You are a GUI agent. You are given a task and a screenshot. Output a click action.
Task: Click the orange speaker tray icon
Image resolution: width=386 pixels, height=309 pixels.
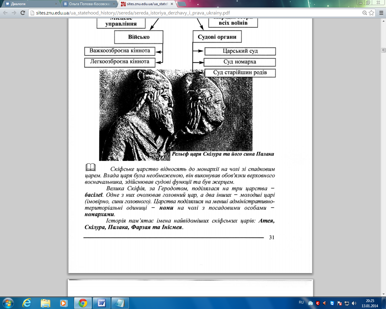click(x=325, y=303)
